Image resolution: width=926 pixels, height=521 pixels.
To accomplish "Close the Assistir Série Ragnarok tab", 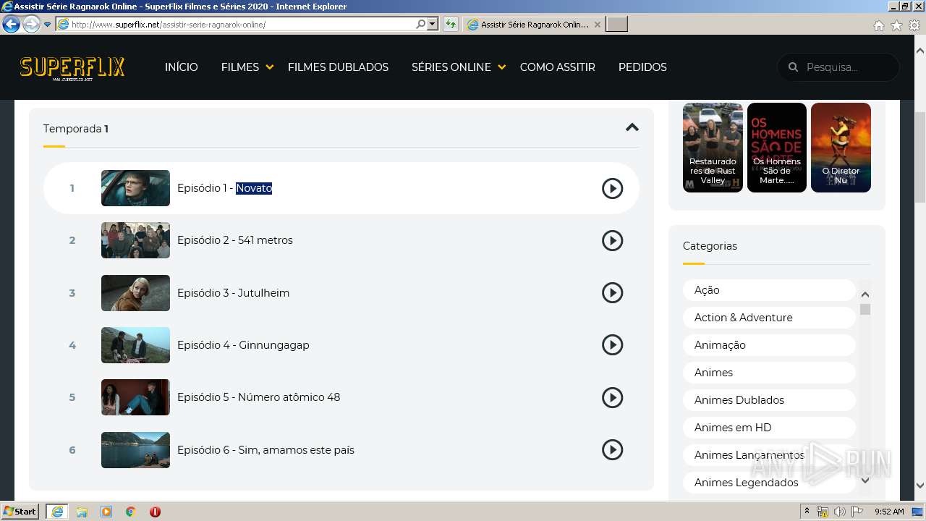I will click(x=598, y=25).
